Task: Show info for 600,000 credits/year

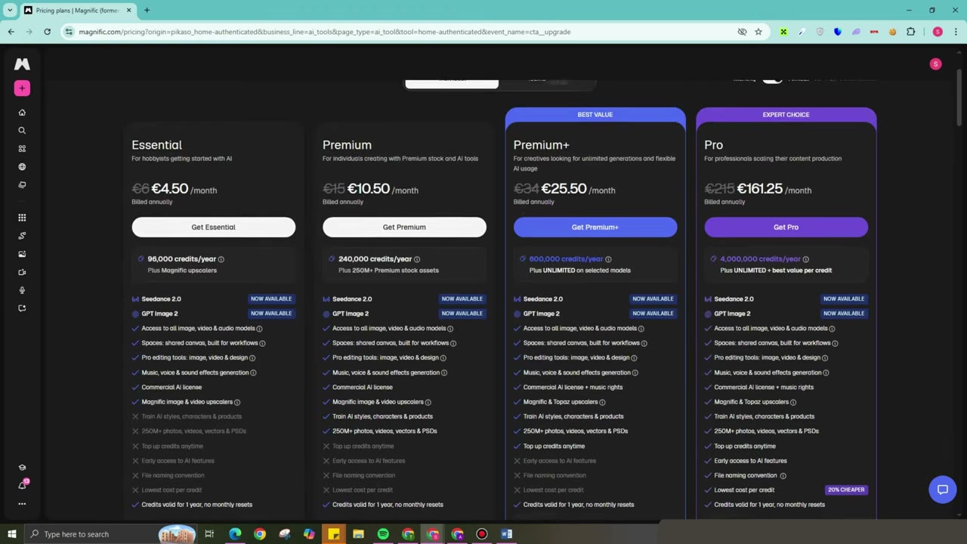Action: 608,259
